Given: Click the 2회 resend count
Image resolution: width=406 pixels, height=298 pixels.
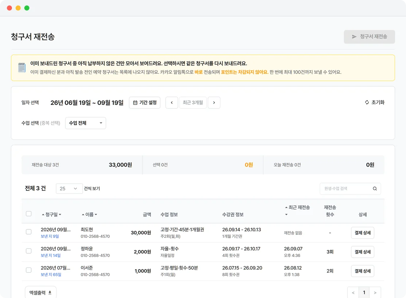Looking at the screenshot, I should tap(330, 271).
